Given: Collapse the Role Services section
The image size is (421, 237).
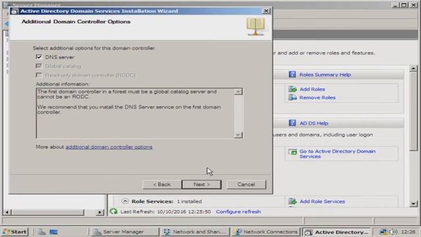Looking at the screenshot, I should pos(125,201).
